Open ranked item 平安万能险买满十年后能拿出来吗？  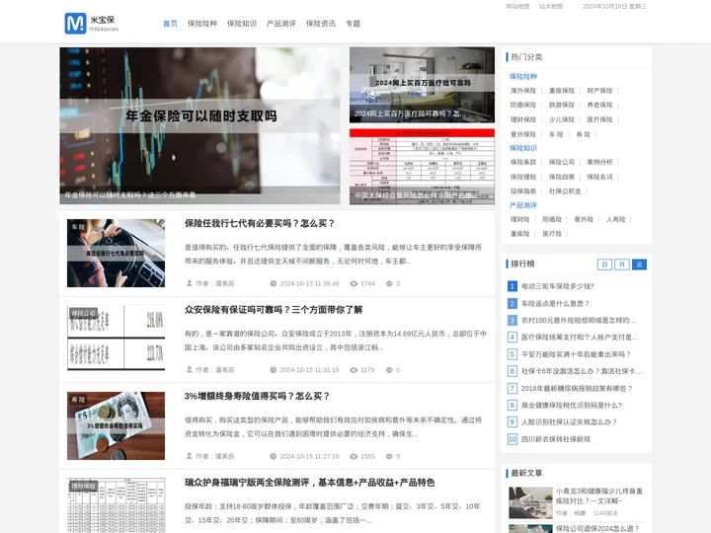576,354
